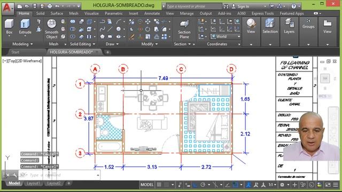Add new layout with plus button

(x=69, y=183)
